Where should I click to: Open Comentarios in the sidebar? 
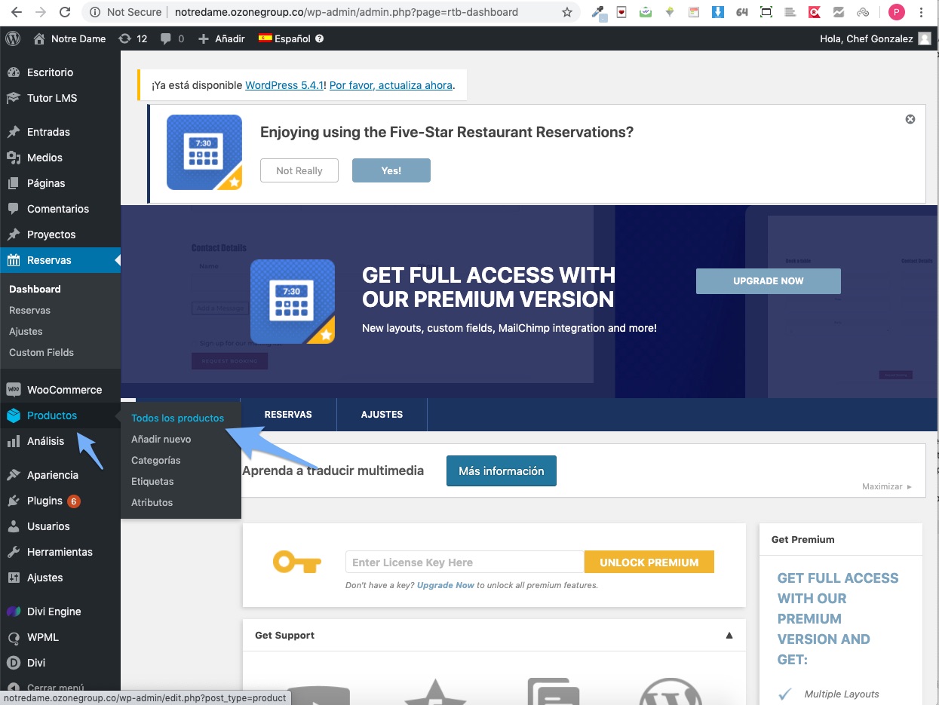click(58, 209)
